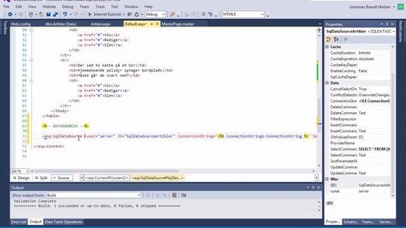This screenshot has height=228, width=406.
Task: Pin the Default.aspx tab
Action: [x=152, y=24]
